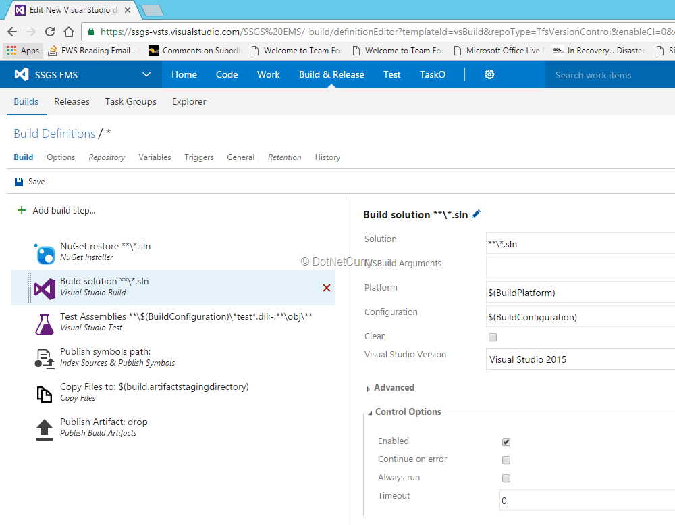675x525 pixels.
Task: Click the Solution input field
Action: click(x=580, y=243)
